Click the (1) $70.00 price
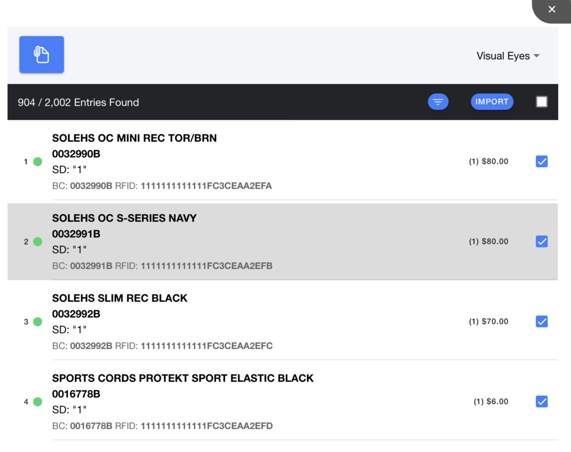The image size is (571, 452). (488, 322)
